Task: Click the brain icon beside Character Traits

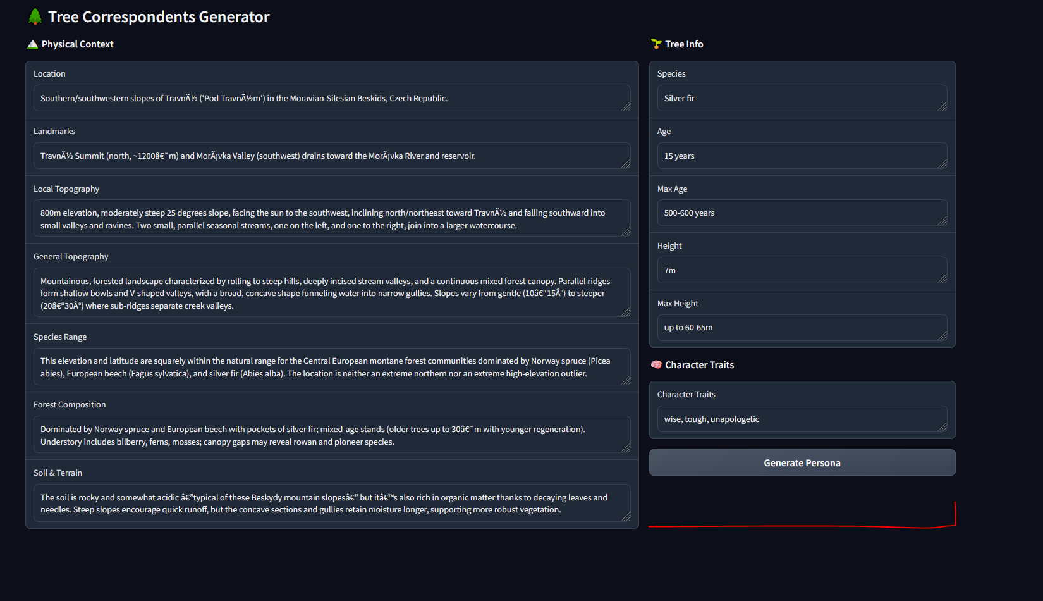Action: coord(656,365)
